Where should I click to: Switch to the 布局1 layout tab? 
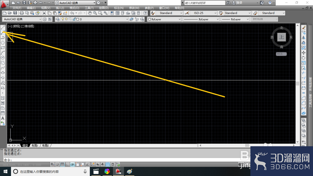point(35,145)
